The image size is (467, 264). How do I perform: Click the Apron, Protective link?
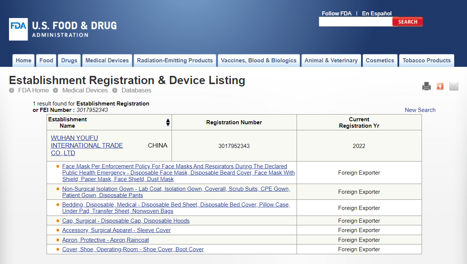coord(105,240)
